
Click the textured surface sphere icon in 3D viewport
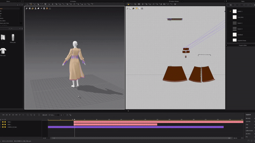coord(47,9)
